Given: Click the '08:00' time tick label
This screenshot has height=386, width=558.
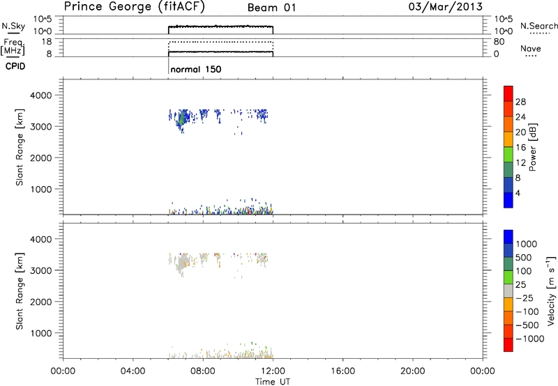Looking at the screenshot, I should pos(203,371).
